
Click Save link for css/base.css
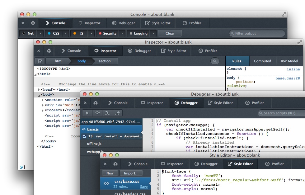pos(144,187)
